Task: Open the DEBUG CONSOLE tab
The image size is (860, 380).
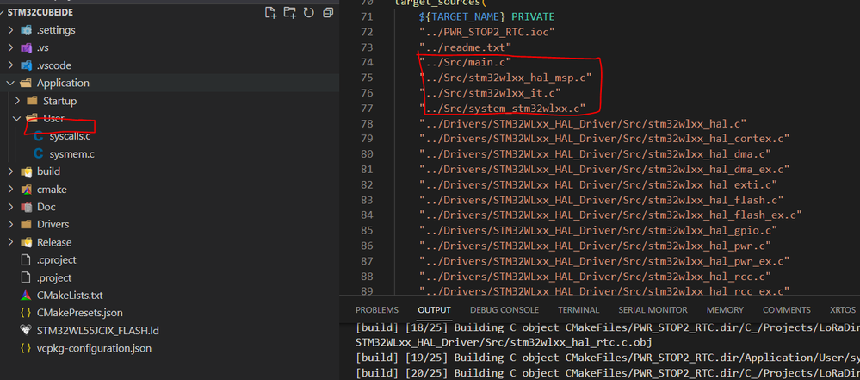Action: 504,310
